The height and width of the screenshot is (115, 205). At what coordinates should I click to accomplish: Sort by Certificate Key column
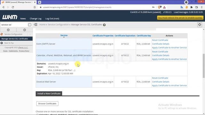[144, 35]
